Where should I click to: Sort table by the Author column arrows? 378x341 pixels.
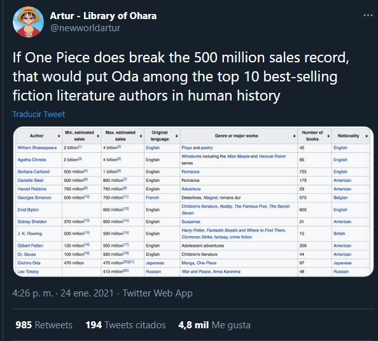click(59, 136)
